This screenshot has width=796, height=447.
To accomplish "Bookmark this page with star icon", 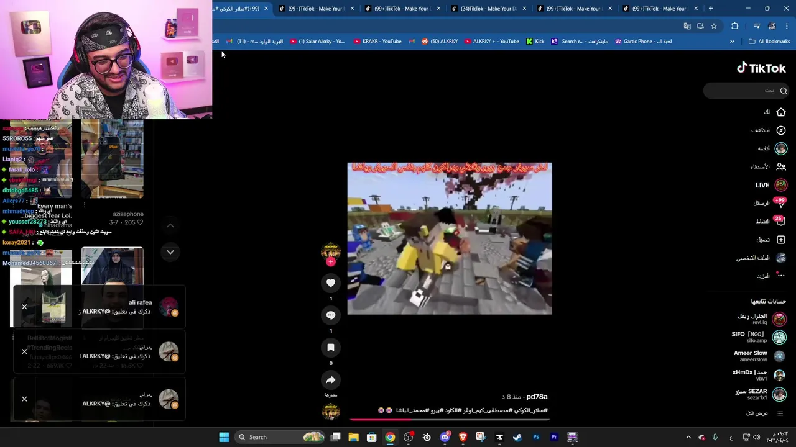I will point(714,26).
